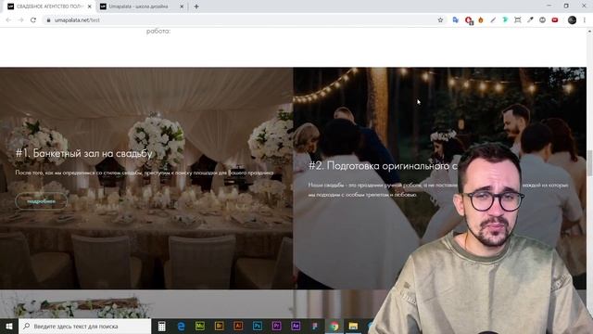Click the Chrome icon in the taskbar
Screen dimensions: 593x334
click(x=334, y=326)
